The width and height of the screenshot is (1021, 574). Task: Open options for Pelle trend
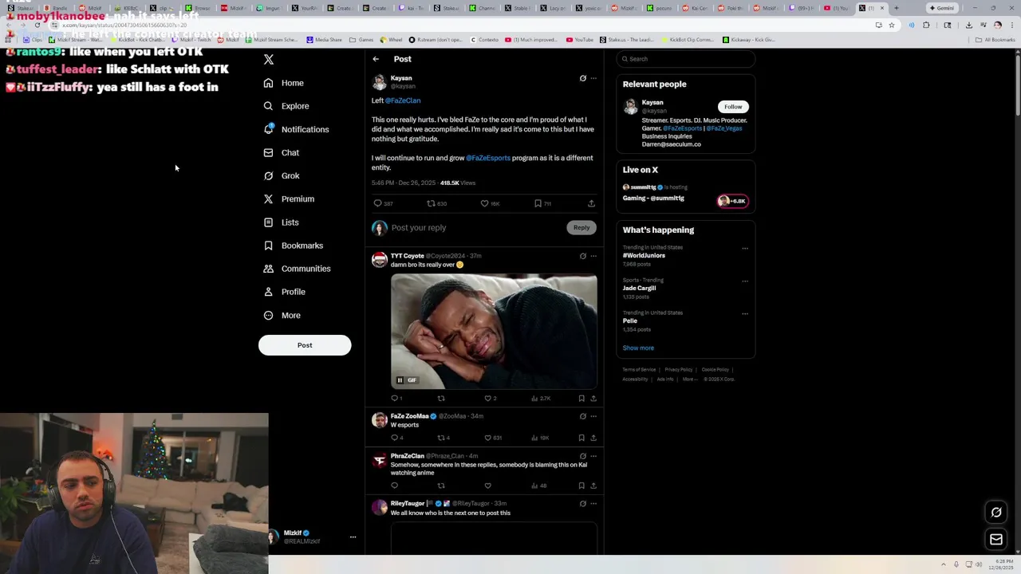pyautogui.click(x=745, y=313)
